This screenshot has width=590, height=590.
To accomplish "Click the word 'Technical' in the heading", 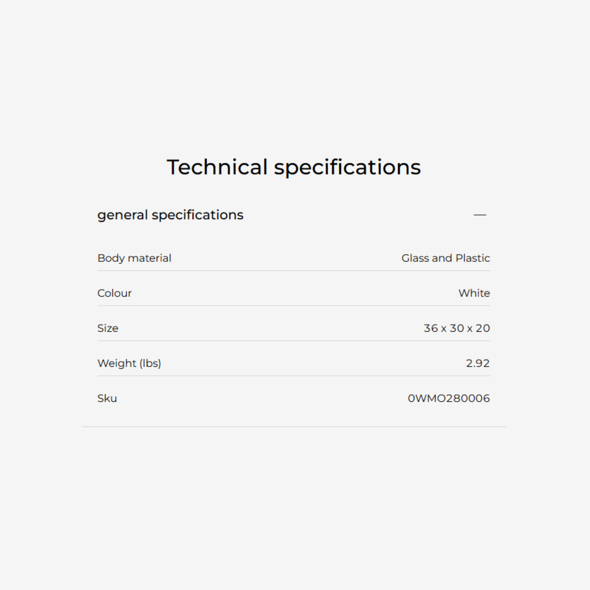I will click(217, 167).
